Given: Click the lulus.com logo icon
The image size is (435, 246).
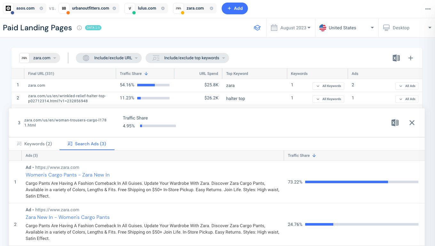Looking at the screenshot, I should pos(130,8).
